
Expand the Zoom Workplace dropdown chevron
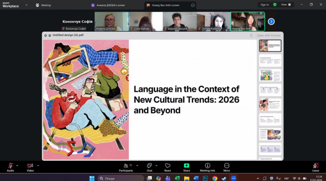click(x=26, y=5)
